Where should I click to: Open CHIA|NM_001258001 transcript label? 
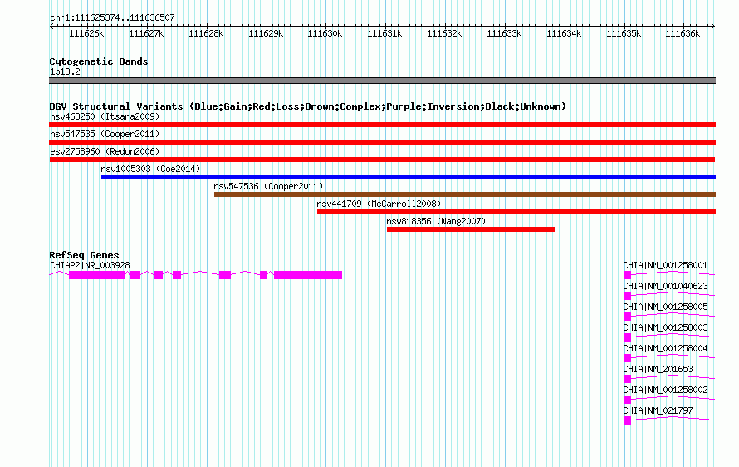665,266
